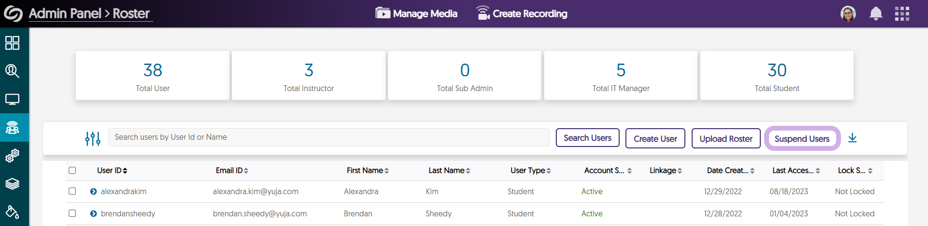Toggle the select-all users checkbox
This screenshot has width=928, height=226.
(x=72, y=170)
